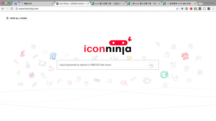Click the gray game controller icon

click(x=198, y=58)
